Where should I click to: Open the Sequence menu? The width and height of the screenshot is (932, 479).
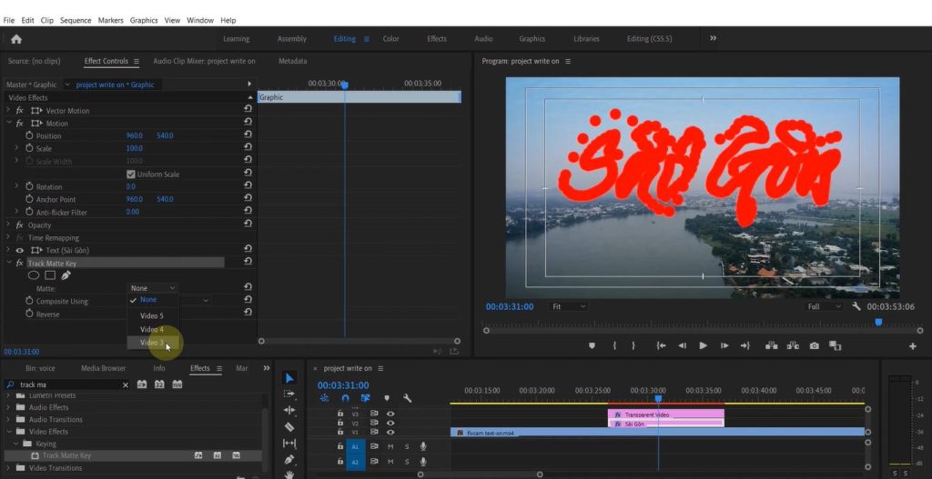coord(76,20)
